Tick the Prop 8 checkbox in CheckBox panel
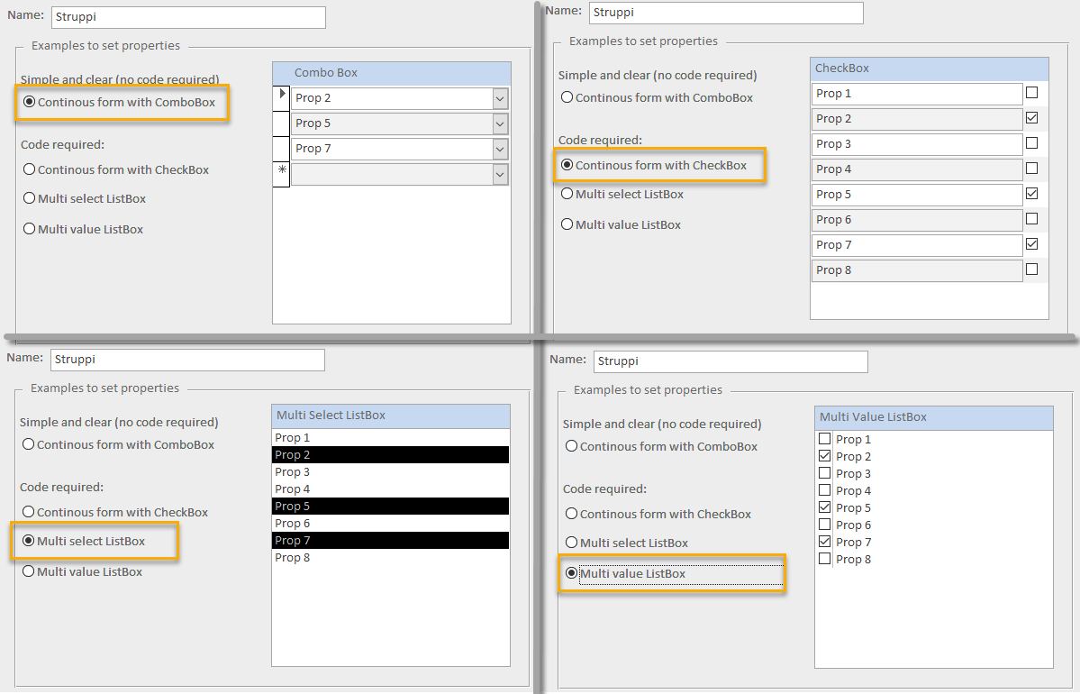This screenshot has height=694, width=1080. pos(1031,269)
